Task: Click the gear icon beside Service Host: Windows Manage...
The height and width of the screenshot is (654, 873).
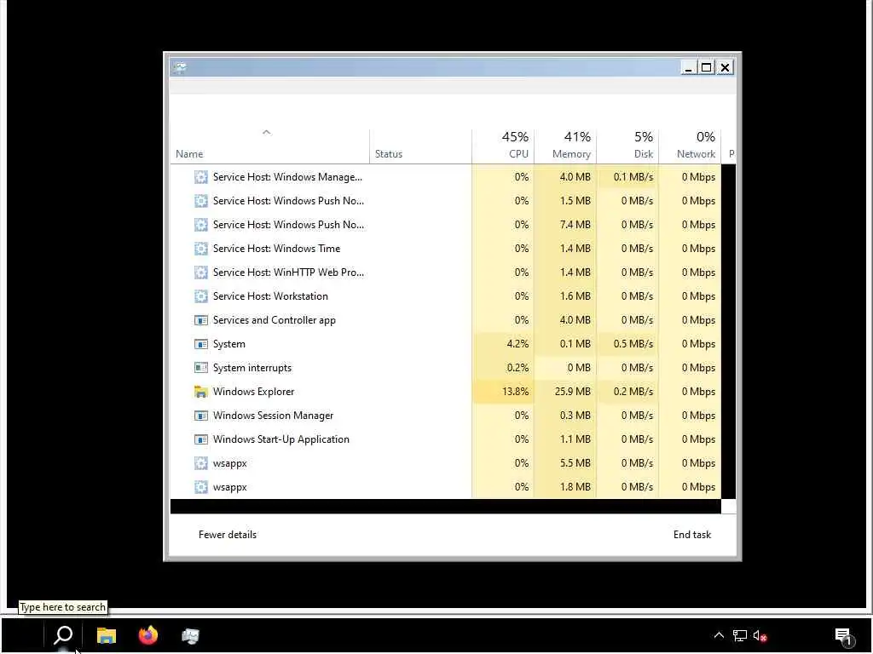Action: (x=201, y=177)
